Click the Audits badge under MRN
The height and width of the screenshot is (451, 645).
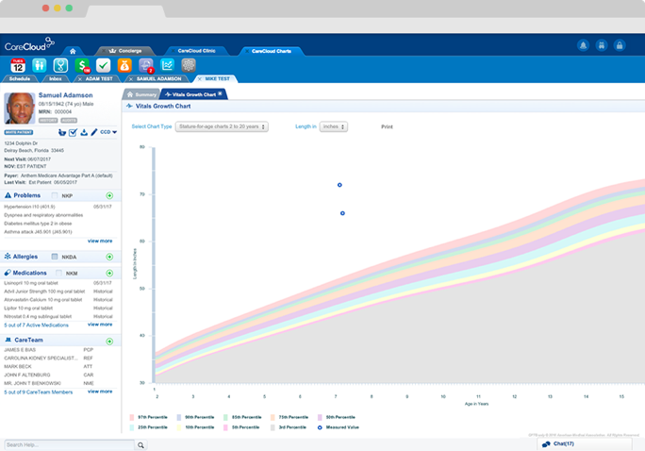click(x=69, y=120)
